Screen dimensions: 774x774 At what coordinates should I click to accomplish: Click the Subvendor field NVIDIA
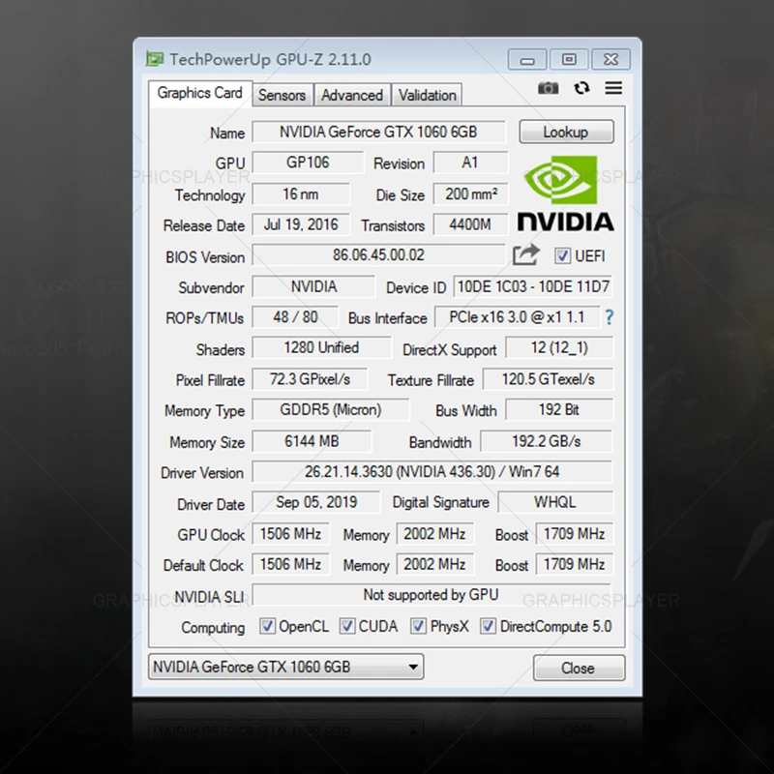click(x=313, y=286)
